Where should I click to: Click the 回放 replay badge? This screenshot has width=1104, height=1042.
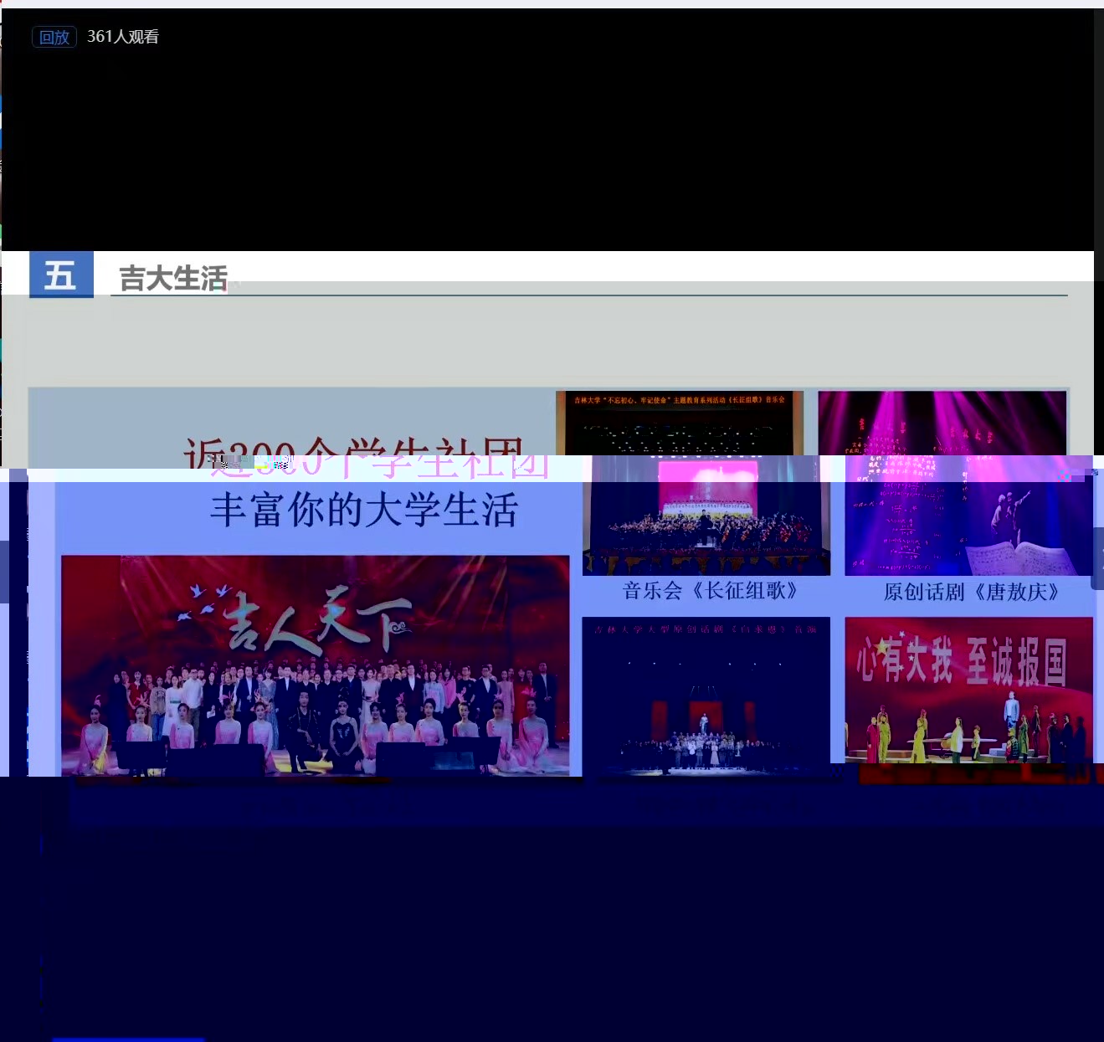[x=54, y=37]
